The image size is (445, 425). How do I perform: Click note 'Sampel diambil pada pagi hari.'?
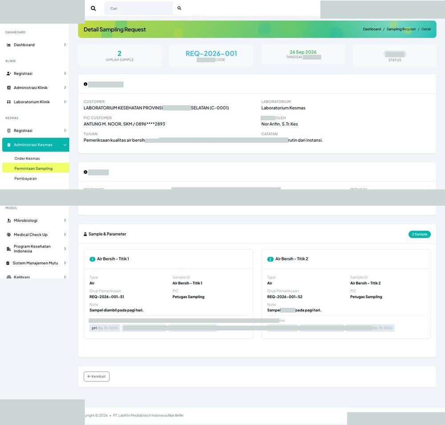(x=116, y=310)
